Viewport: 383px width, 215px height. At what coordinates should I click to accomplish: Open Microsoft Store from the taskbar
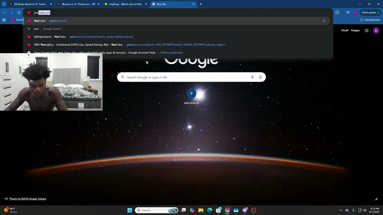pyautogui.click(x=218, y=210)
